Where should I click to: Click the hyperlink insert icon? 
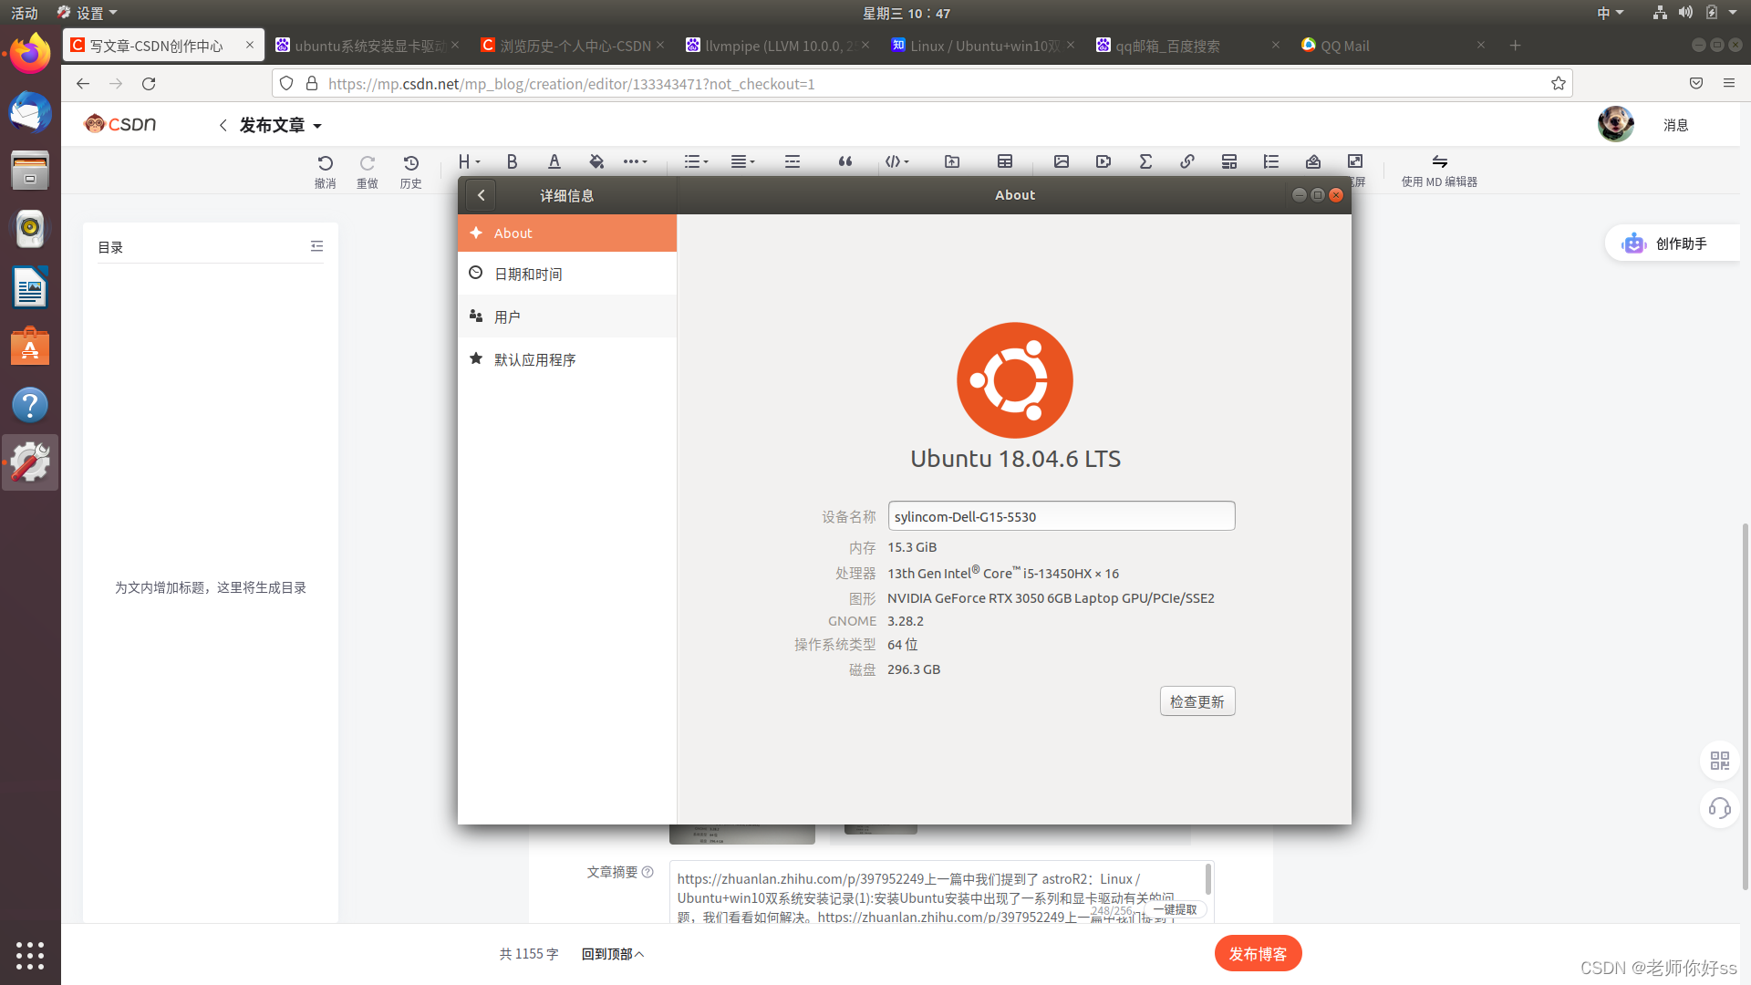click(x=1186, y=161)
